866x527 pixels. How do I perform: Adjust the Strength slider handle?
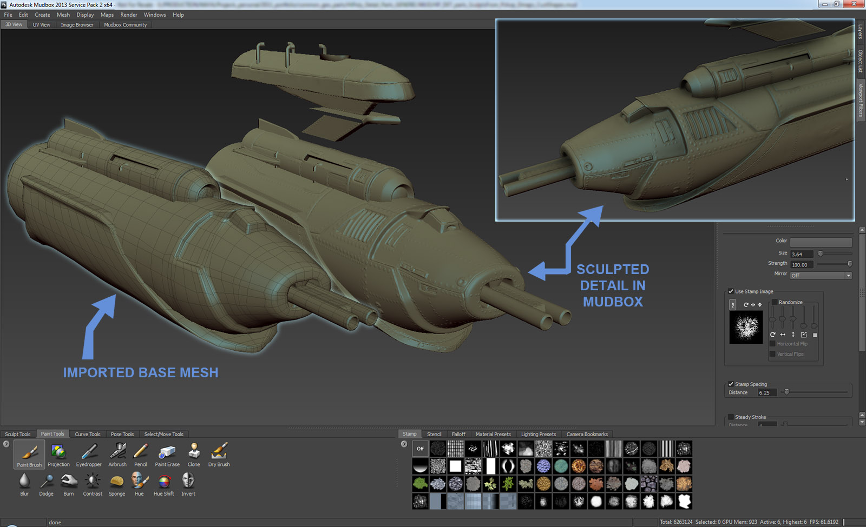849,264
